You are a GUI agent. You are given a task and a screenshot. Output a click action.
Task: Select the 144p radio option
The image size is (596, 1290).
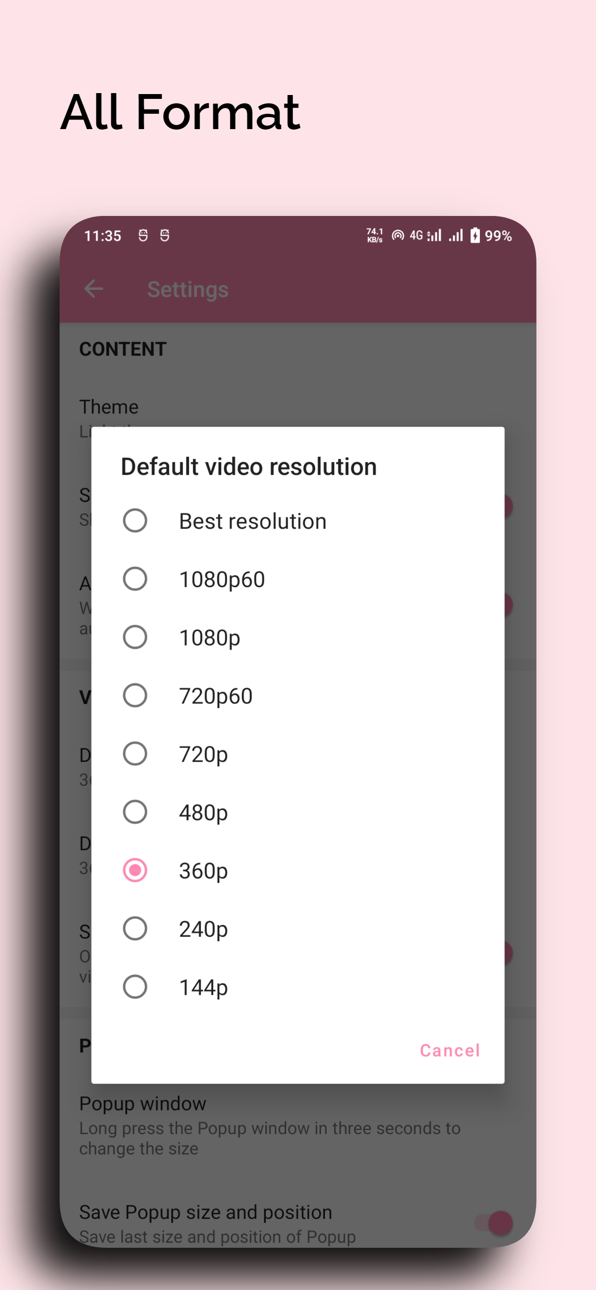pyautogui.click(x=135, y=987)
